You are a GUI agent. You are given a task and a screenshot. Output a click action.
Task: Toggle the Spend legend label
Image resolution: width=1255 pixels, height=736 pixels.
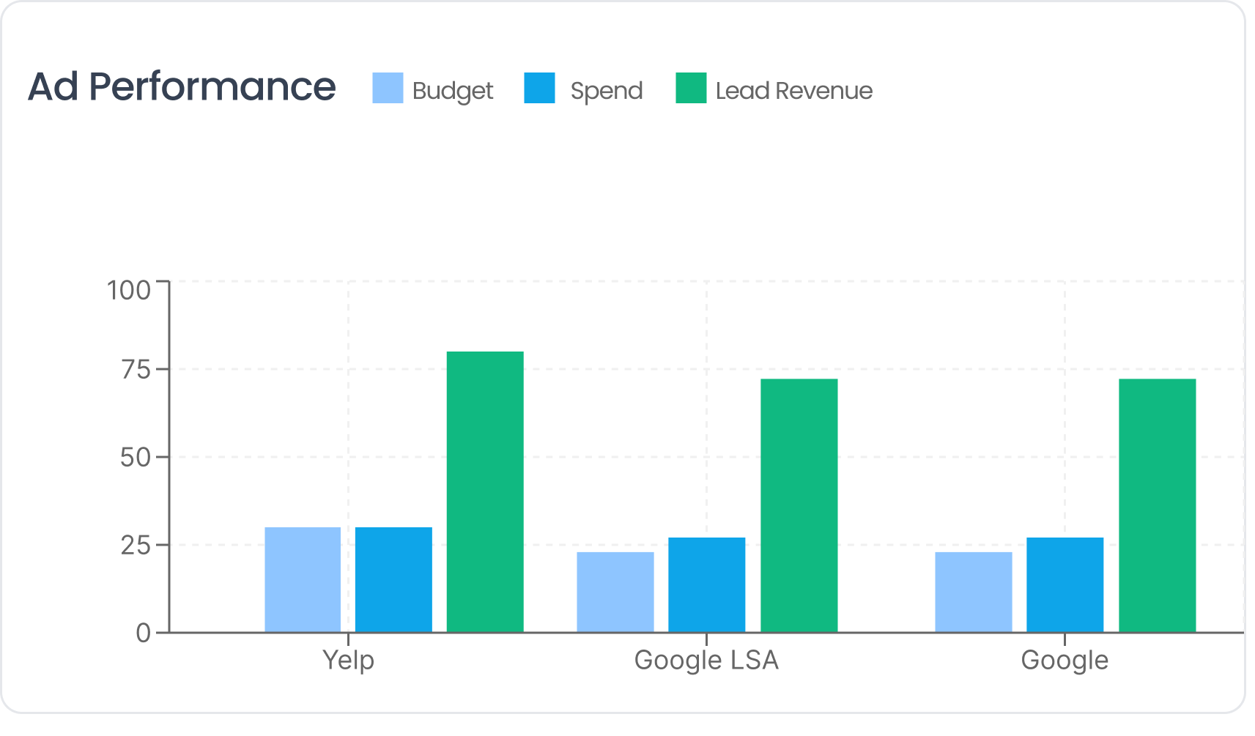tap(606, 91)
